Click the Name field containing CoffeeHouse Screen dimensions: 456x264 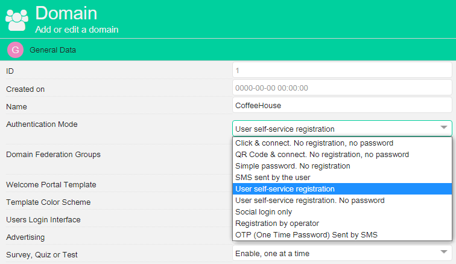coord(341,105)
